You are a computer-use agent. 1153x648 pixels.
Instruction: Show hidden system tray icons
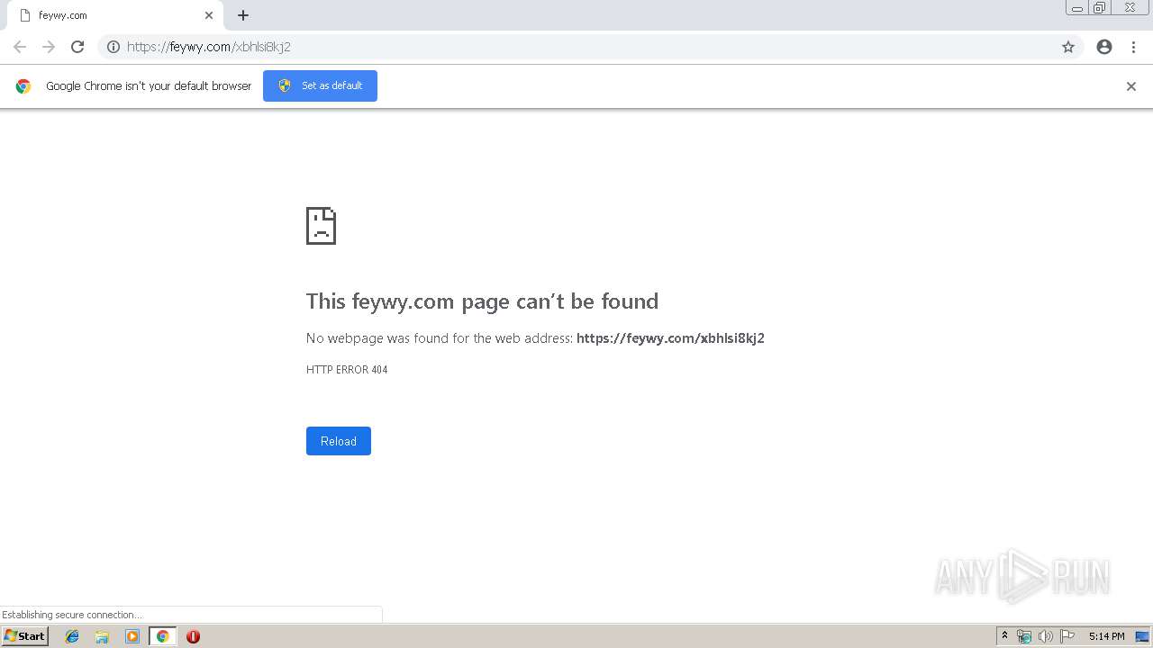[x=1004, y=636]
